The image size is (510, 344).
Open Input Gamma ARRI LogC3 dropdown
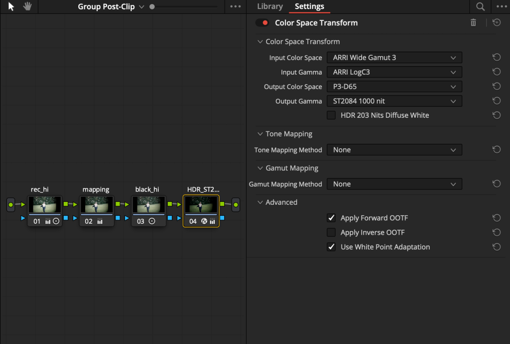(394, 72)
